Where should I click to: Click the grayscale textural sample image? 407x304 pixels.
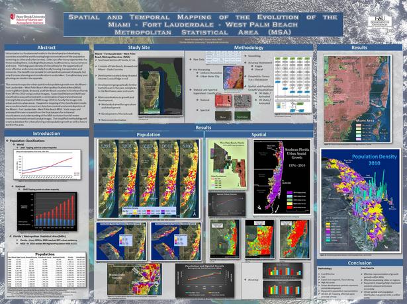[242, 101]
